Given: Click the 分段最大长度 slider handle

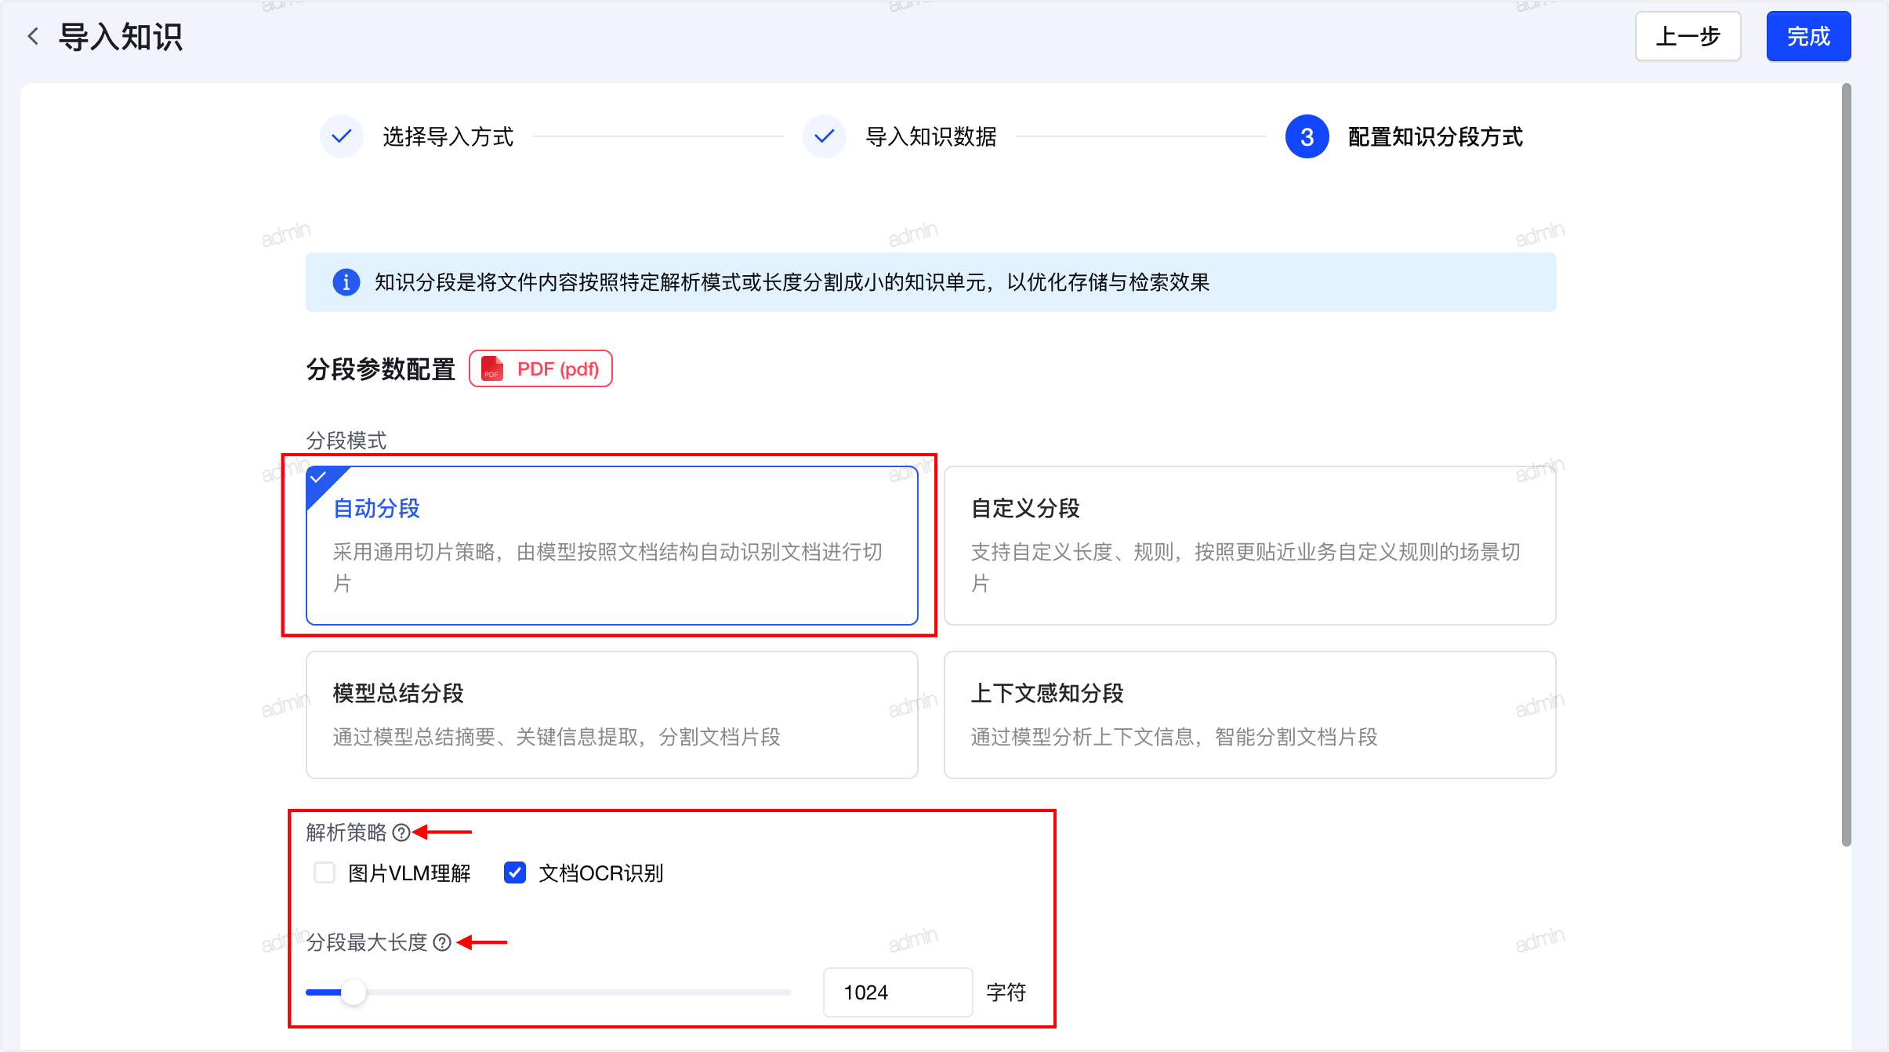Looking at the screenshot, I should point(354,992).
